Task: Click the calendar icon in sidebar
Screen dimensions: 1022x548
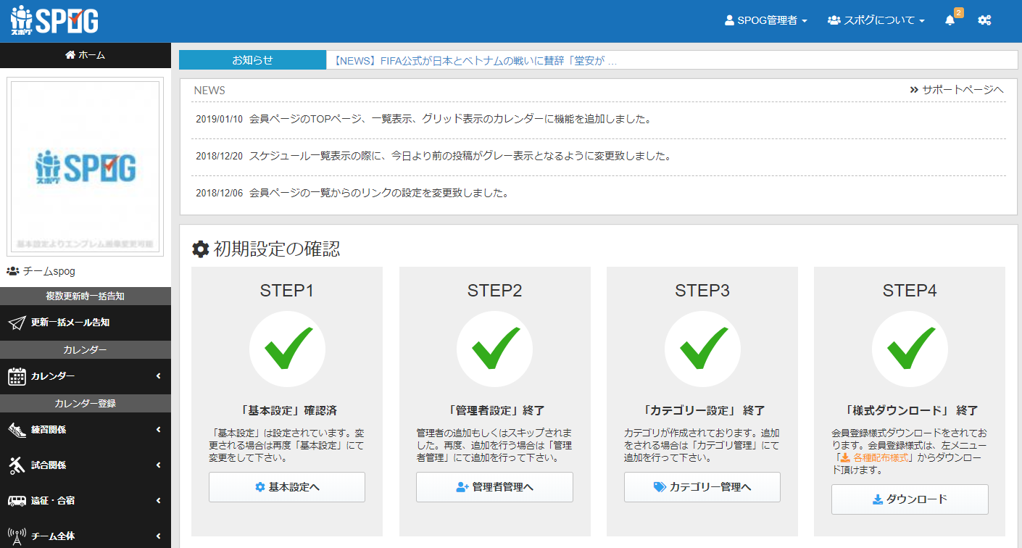Action: (17, 376)
